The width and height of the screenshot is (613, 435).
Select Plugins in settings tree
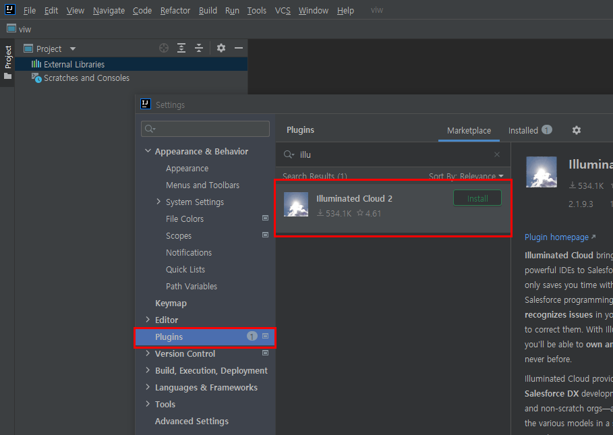click(205, 337)
